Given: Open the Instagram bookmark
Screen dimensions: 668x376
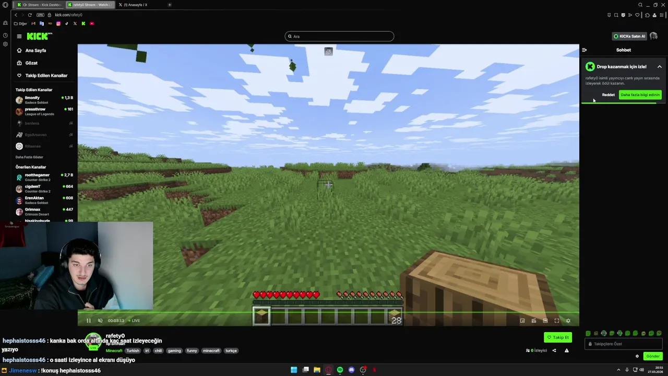Looking at the screenshot, I should 58,23.
